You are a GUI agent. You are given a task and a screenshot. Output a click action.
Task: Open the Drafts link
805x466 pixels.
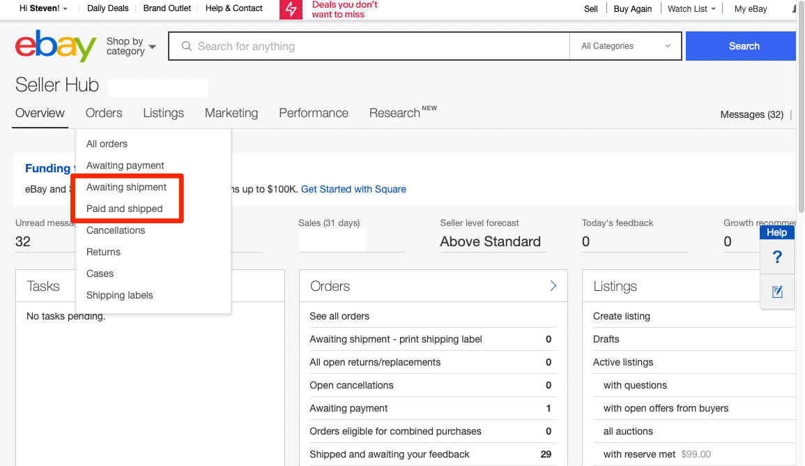point(606,339)
